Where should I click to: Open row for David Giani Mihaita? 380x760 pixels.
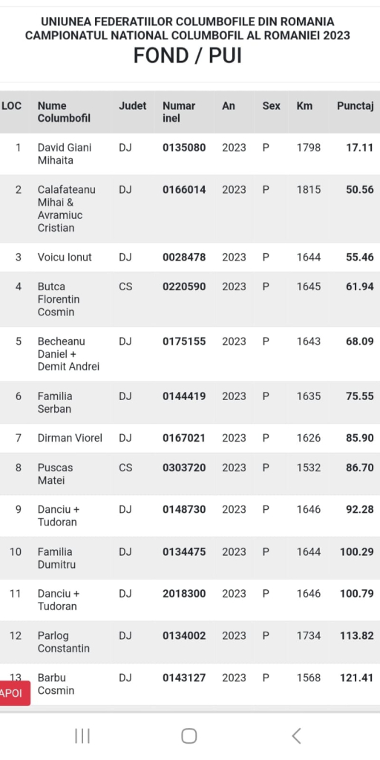(x=190, y=154)
